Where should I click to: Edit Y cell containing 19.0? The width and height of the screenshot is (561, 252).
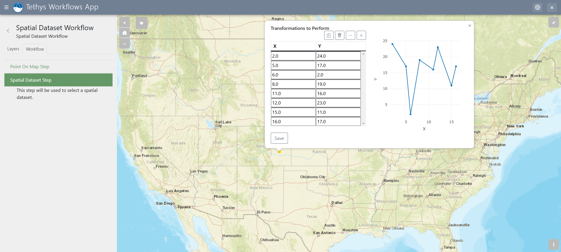[x=338, y=84]
